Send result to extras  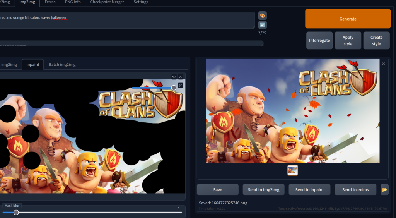355,190
